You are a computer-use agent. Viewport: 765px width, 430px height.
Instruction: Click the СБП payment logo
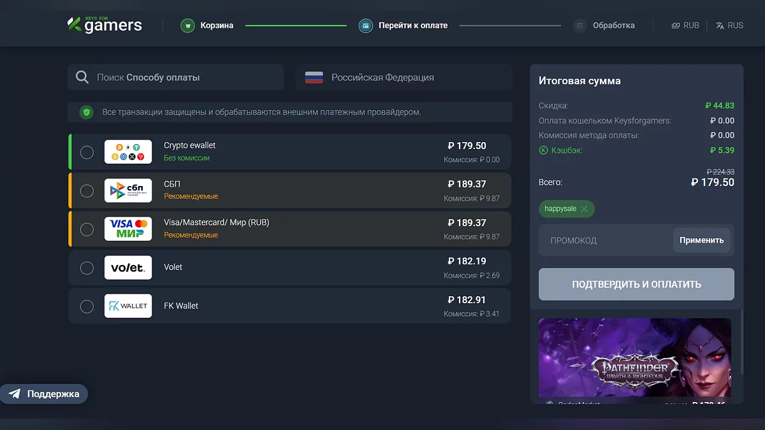tap(128, 190)
